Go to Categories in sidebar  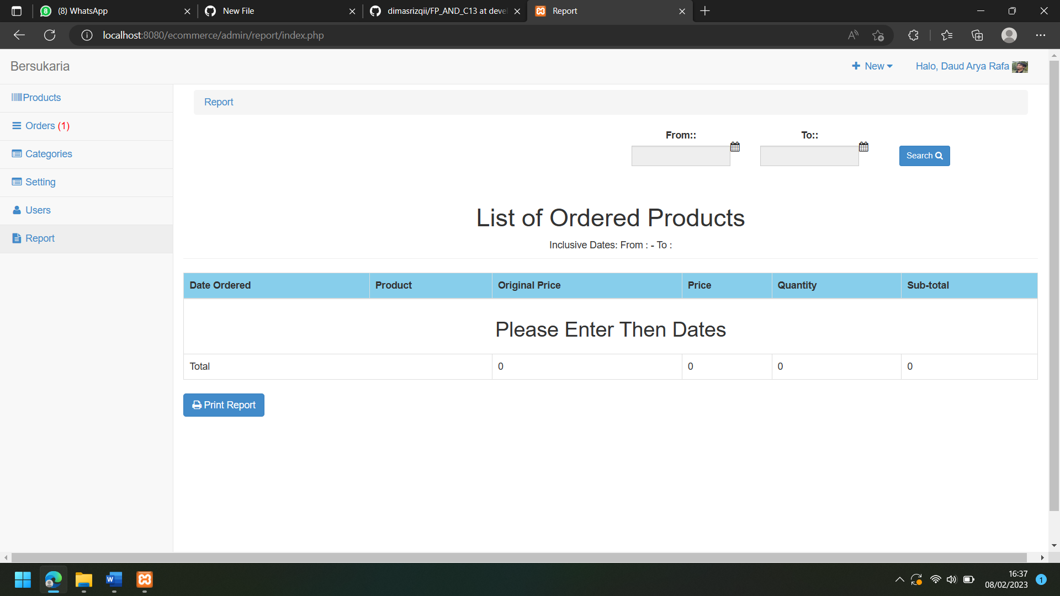coord(49,154)
